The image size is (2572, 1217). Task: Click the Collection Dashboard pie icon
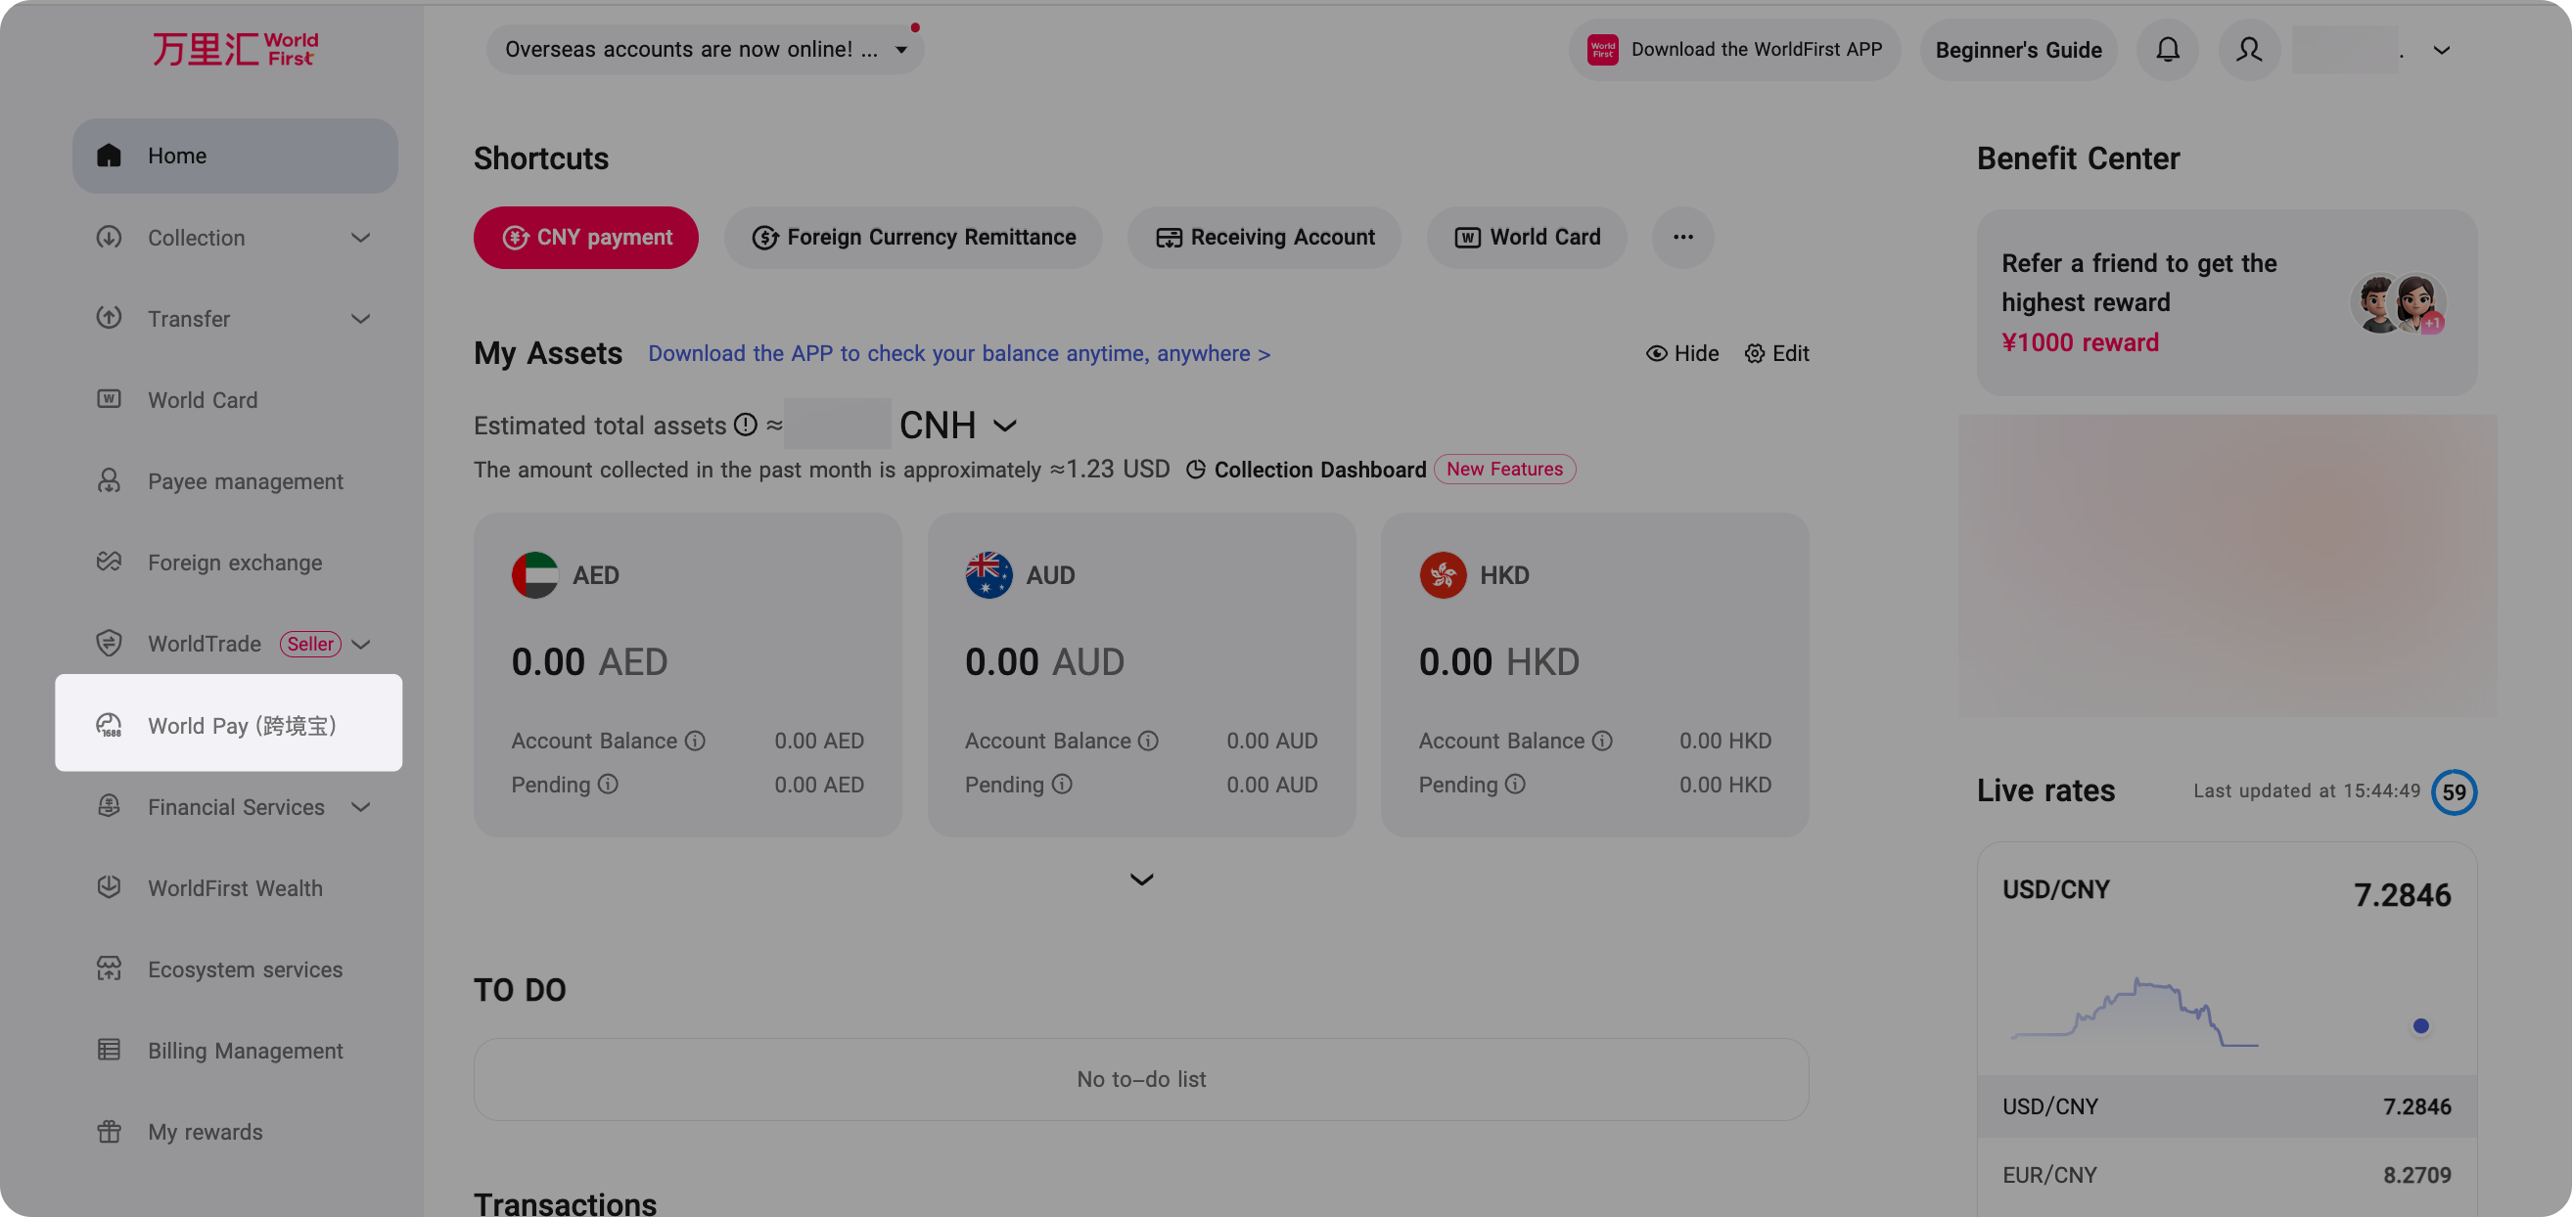pyautogui.click(x=1195, y=470)
